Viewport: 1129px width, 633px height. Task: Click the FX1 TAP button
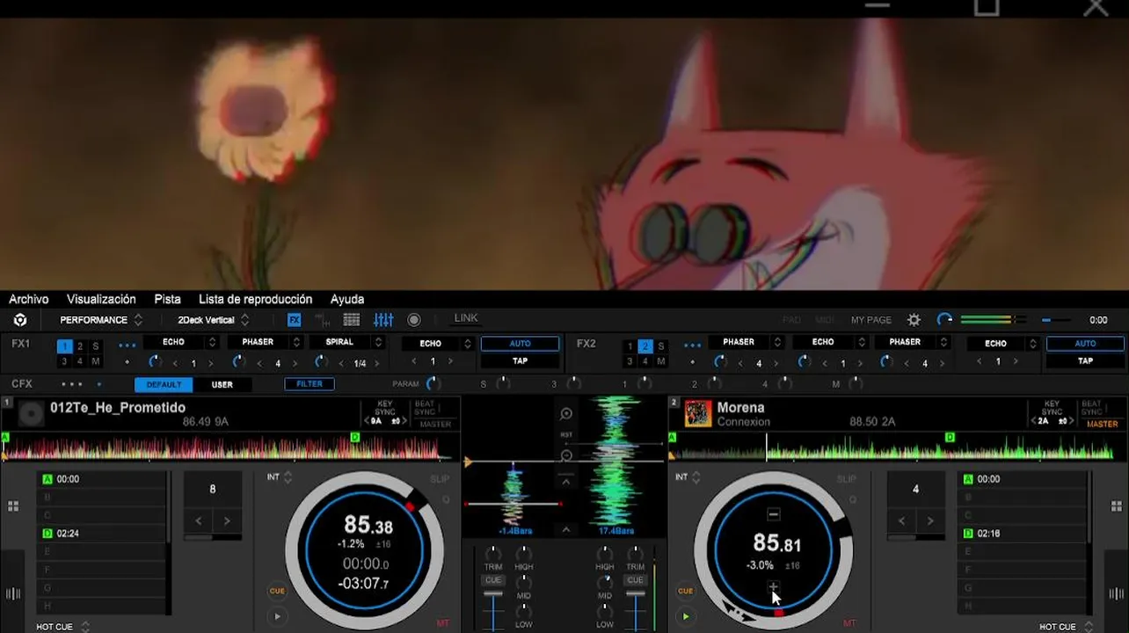520,360
